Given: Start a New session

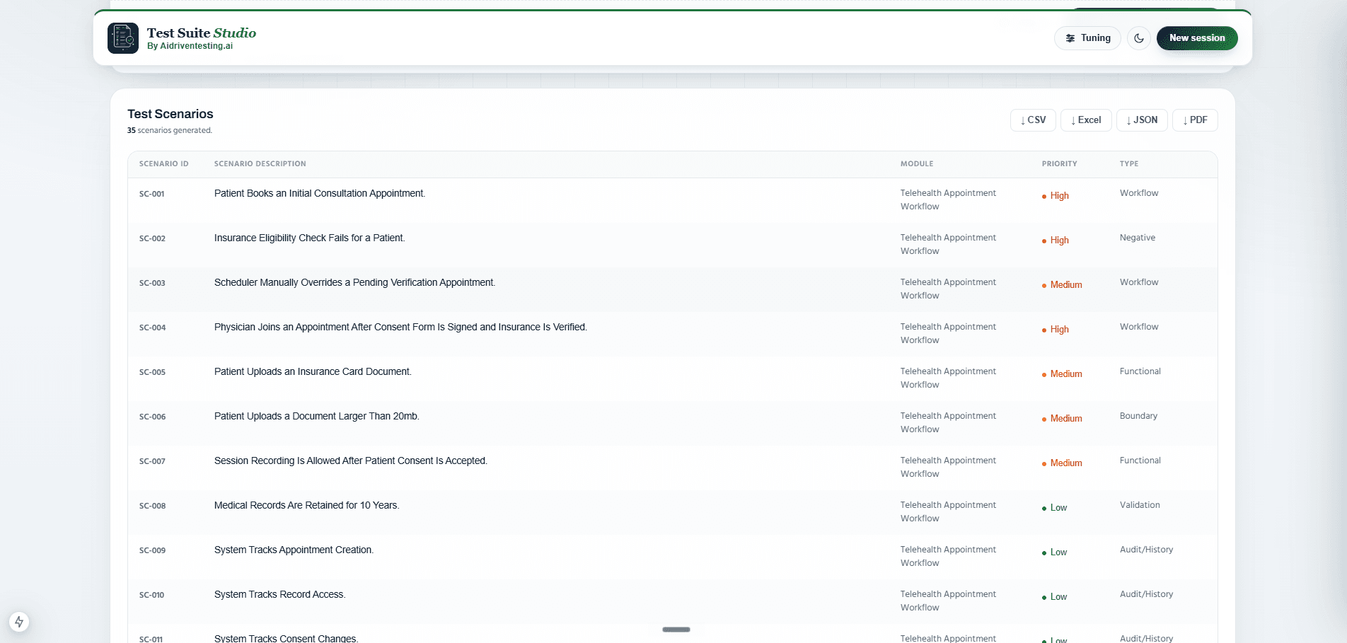Looking at the screenshot, I should 1197,38.
